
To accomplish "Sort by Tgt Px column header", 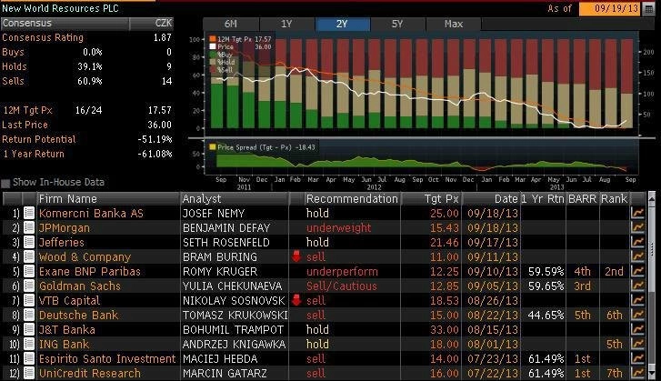I will [431, 198].
